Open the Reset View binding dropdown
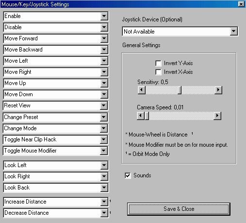 [x=103, y=105]
